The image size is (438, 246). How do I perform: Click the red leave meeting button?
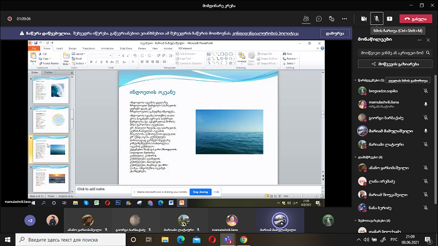tap(415, 19)
